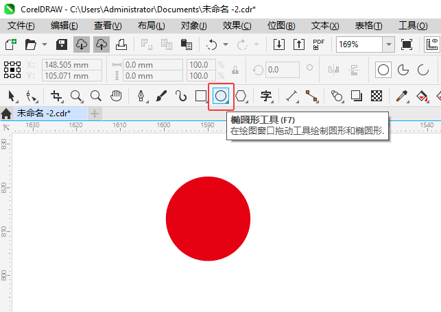Select the LiveSketch curve tool
Screen dimensions: 441x312
click(181, 96)
